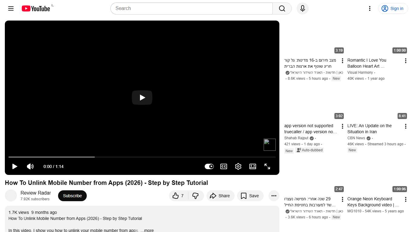Open YouTube home via the YouTube logo
Image resolution: width=413 pixels, height=232 pixels.
[35, 8]
